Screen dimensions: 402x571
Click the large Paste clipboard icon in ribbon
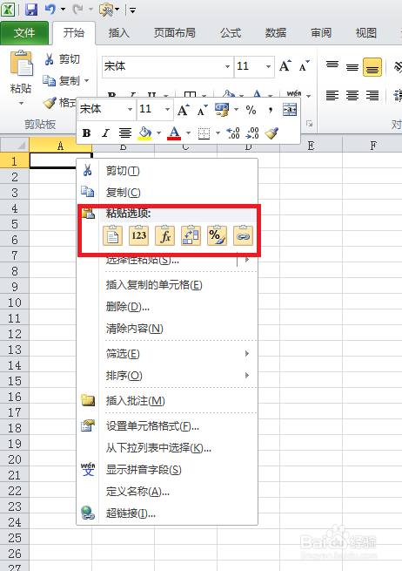pyautogui.click(x=22, y=64)
